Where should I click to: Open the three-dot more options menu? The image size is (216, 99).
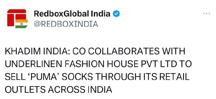click(207, 14)
